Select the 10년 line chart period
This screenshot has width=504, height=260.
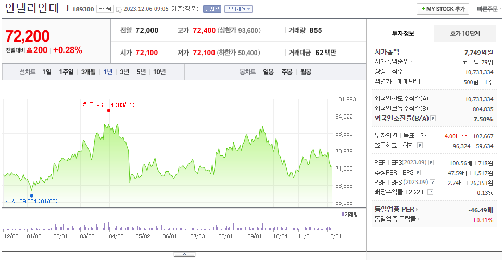click(x=159, y=72)
